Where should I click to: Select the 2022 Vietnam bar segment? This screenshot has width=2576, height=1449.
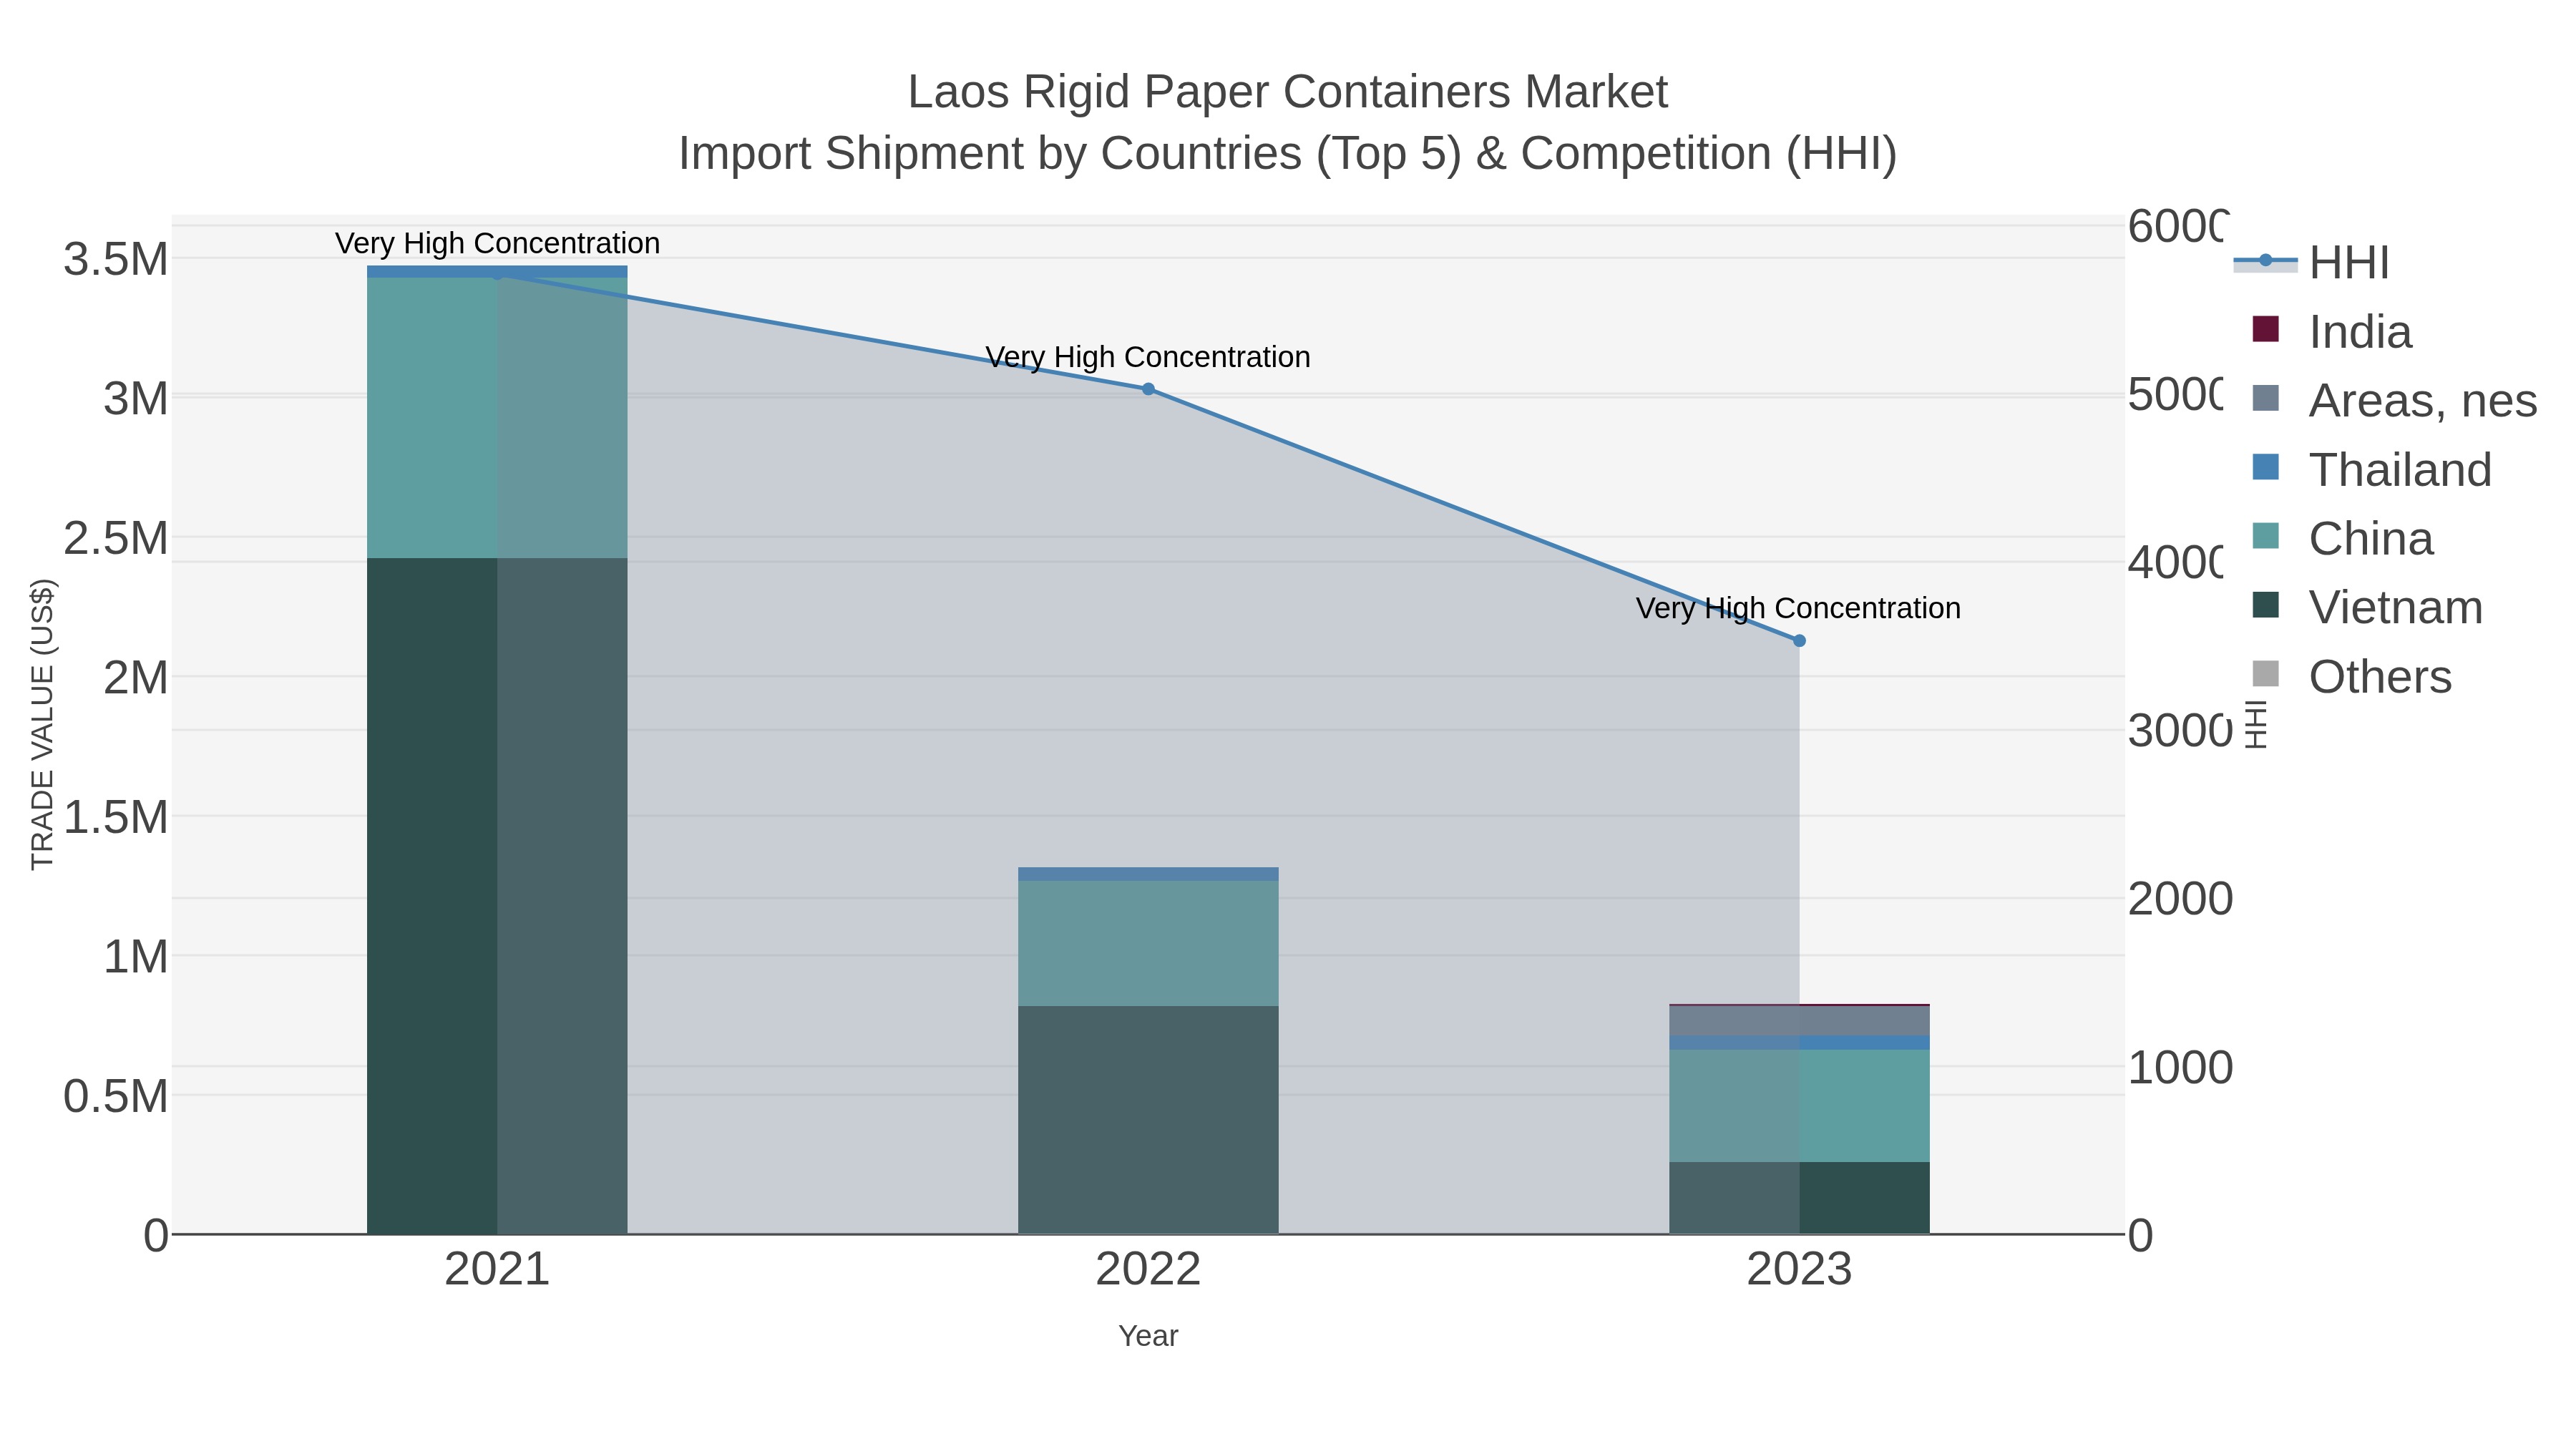1148,1120
